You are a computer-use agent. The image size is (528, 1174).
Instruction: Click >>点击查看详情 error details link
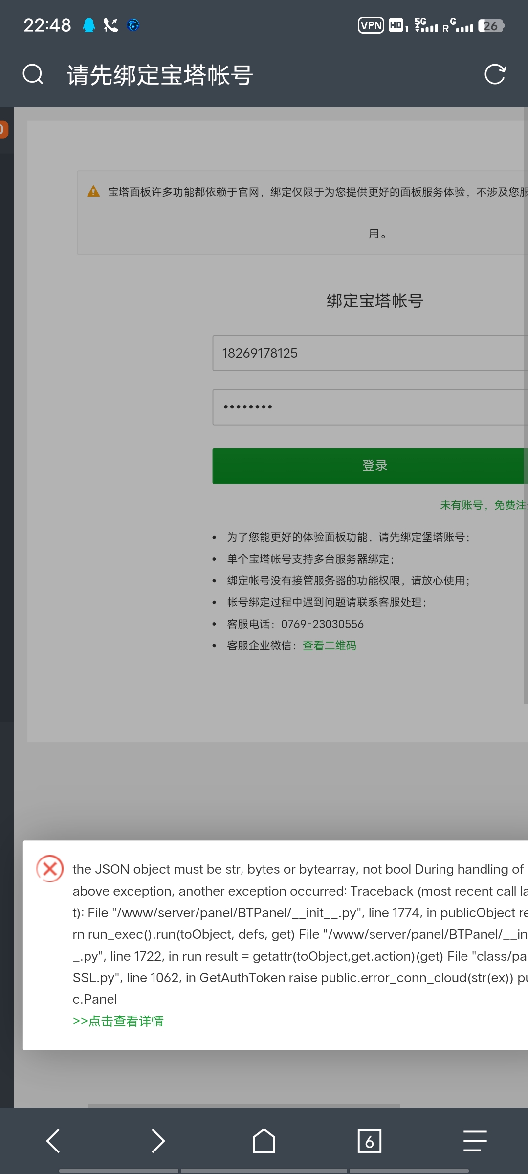[118, 1021]
